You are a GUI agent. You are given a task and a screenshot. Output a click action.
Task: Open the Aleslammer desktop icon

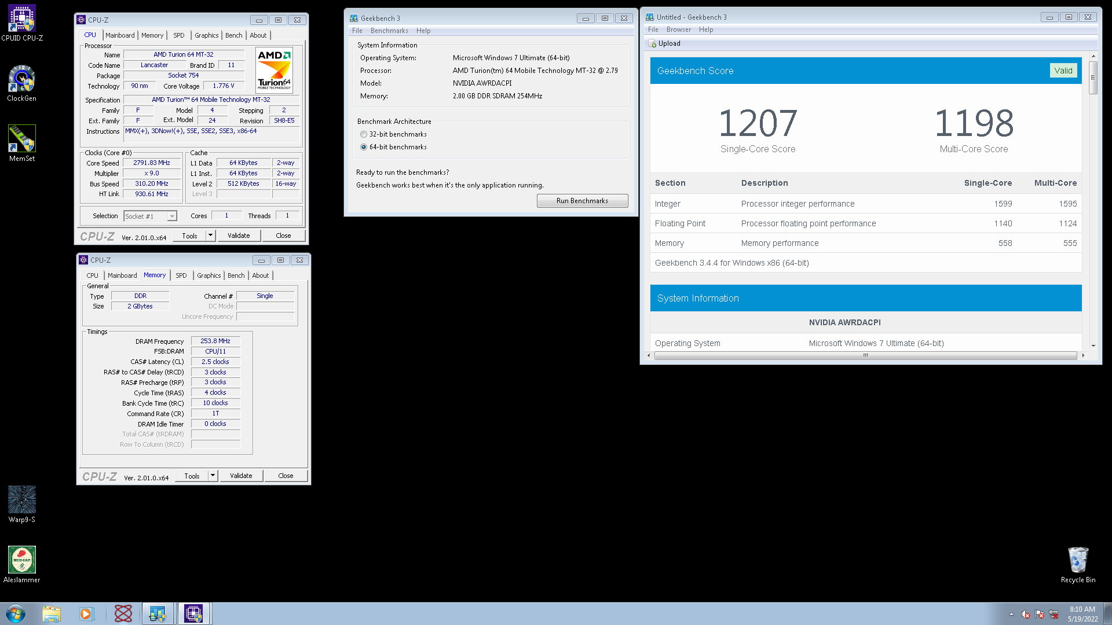[21, 565]
